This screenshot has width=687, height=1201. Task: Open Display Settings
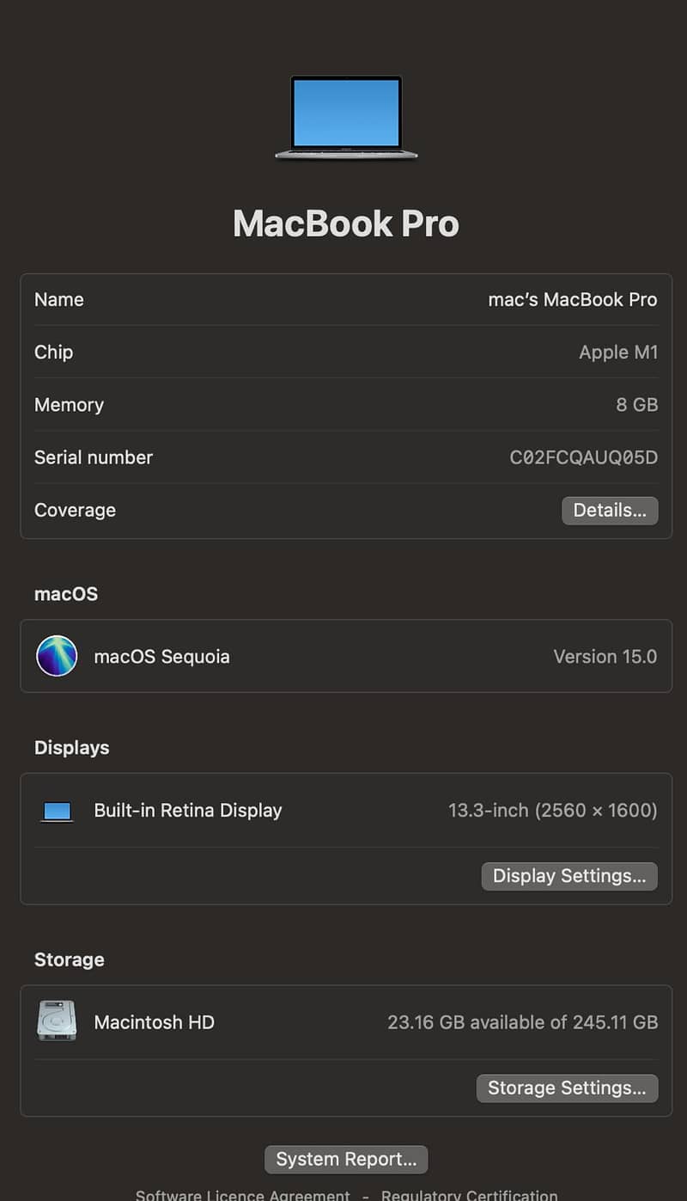pyautogui.click(x=569, y=876)
